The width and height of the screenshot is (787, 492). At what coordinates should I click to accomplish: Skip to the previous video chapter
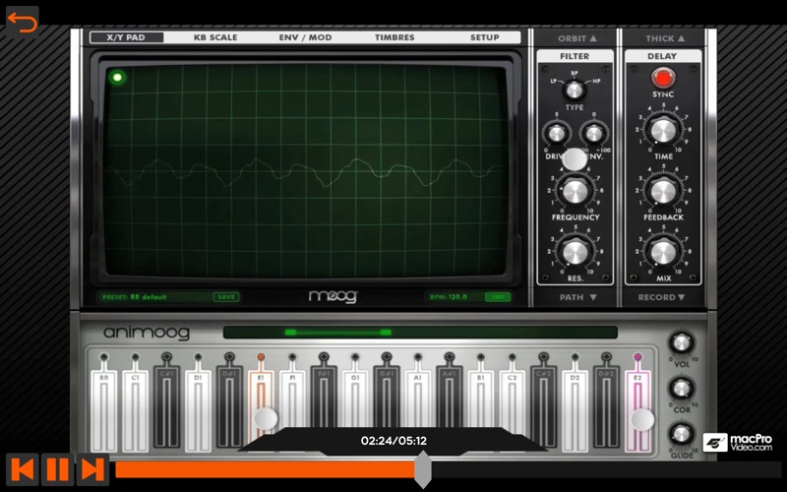point(23,469)
